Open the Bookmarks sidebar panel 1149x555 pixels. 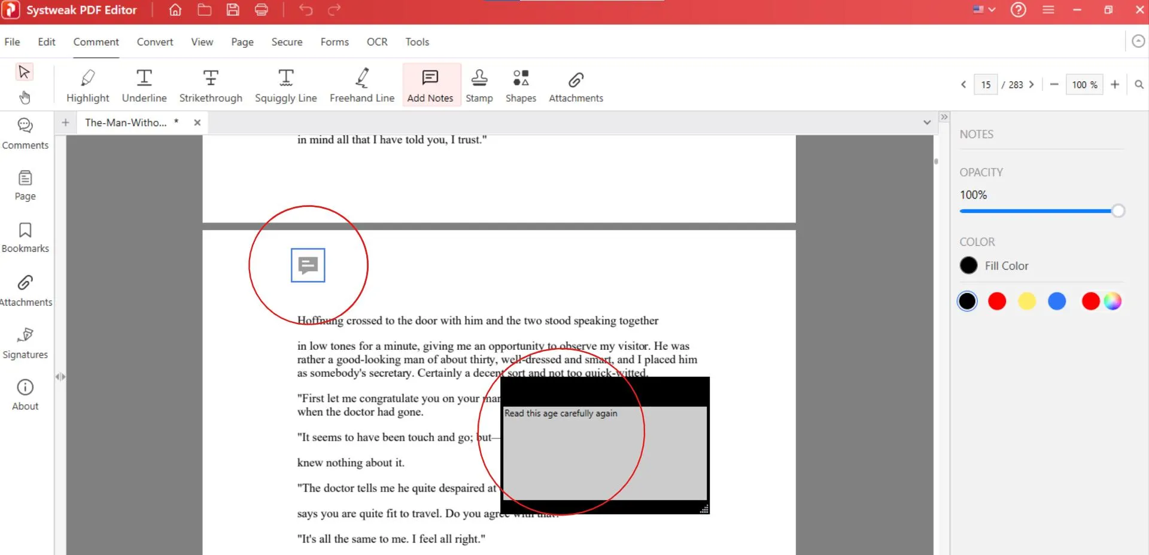pyautogui.click(x=25, y=237)
